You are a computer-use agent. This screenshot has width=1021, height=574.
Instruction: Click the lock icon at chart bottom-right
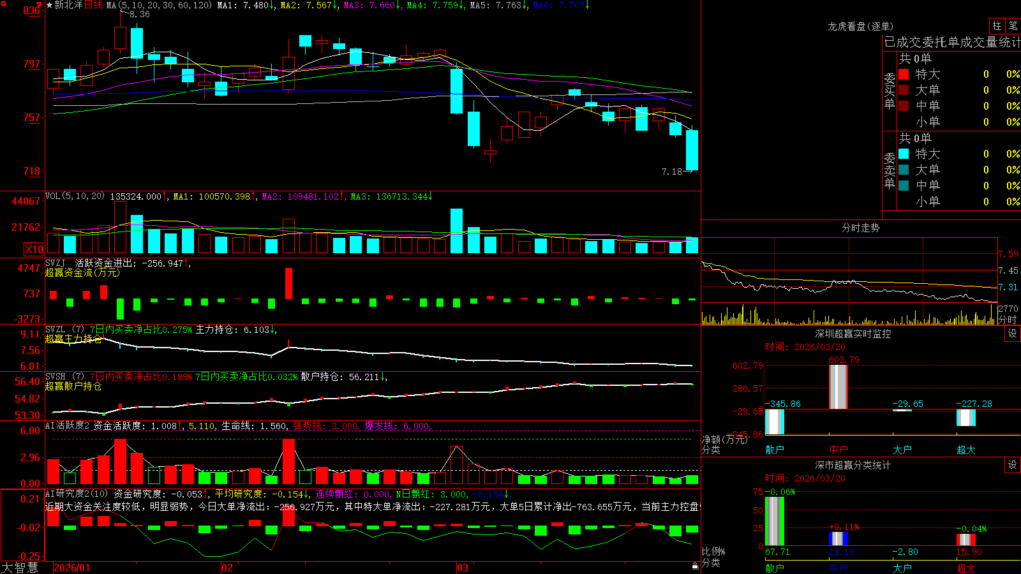[696, 566]
